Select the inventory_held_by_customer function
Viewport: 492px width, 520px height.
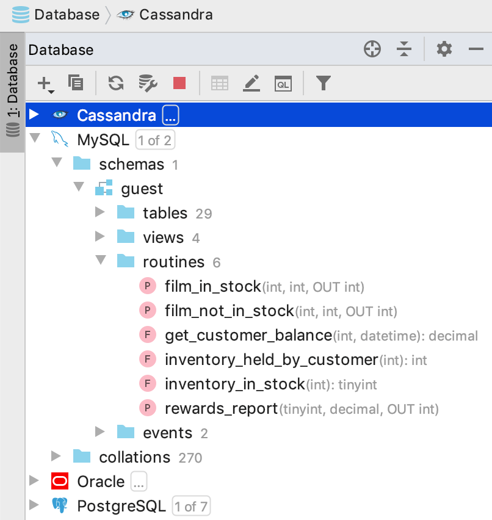click(259, 360)
